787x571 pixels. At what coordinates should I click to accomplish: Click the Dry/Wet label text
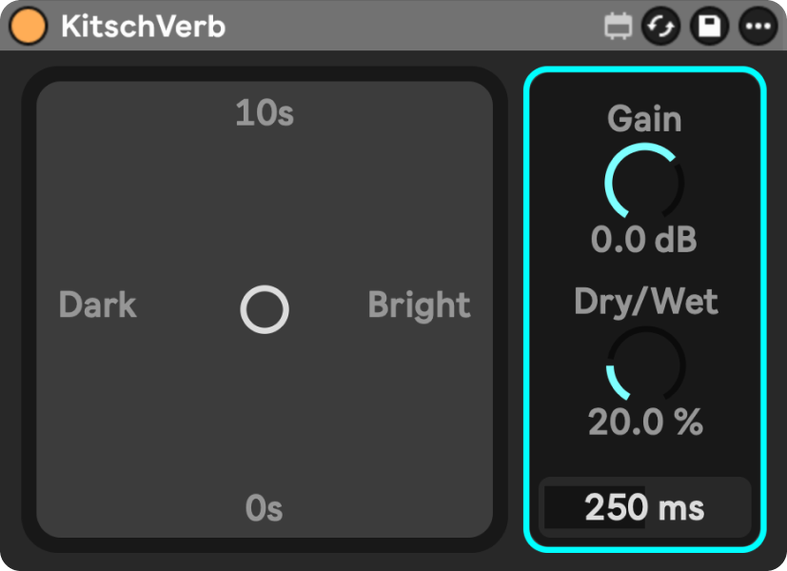coord(645,302)
